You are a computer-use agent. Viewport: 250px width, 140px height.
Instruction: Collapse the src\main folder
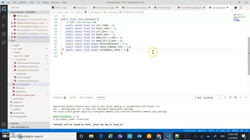[x=18, y=49]
